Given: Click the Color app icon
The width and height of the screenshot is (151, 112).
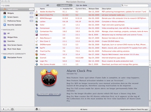Looking at the screenshot, I should point(37,25).
